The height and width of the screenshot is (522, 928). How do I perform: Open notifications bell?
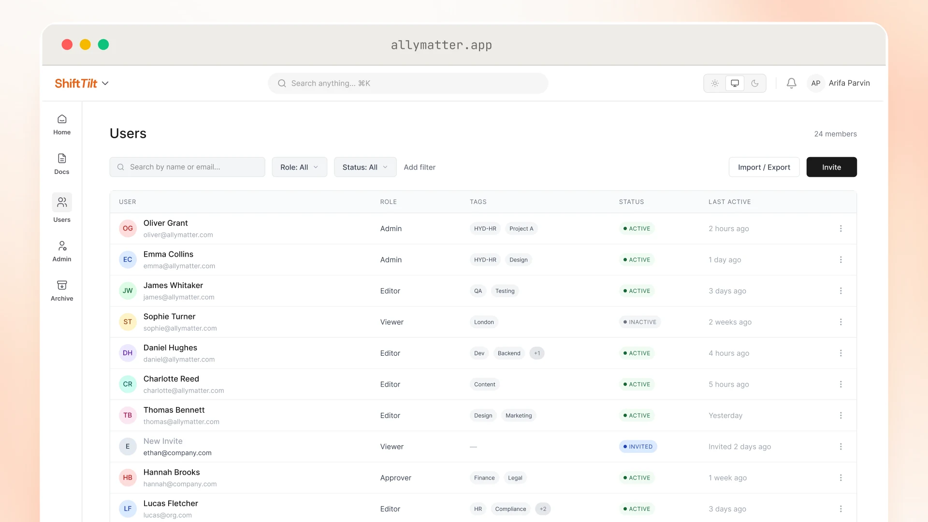coord(791,83)
